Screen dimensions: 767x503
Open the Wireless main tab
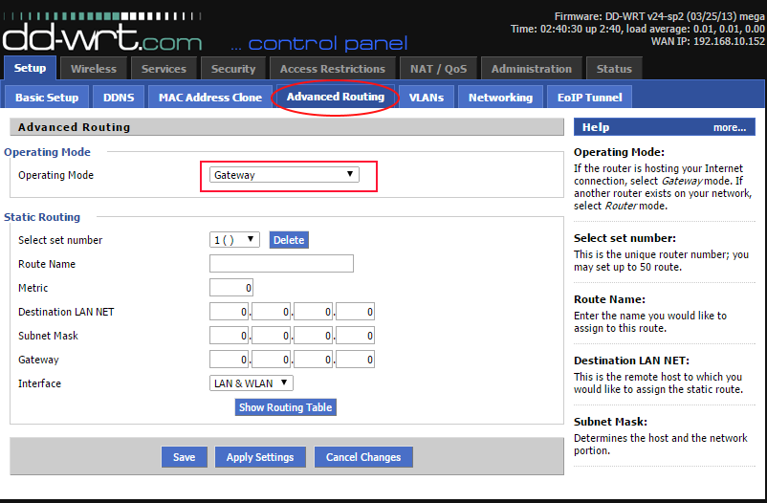click(x=94, y=69)
